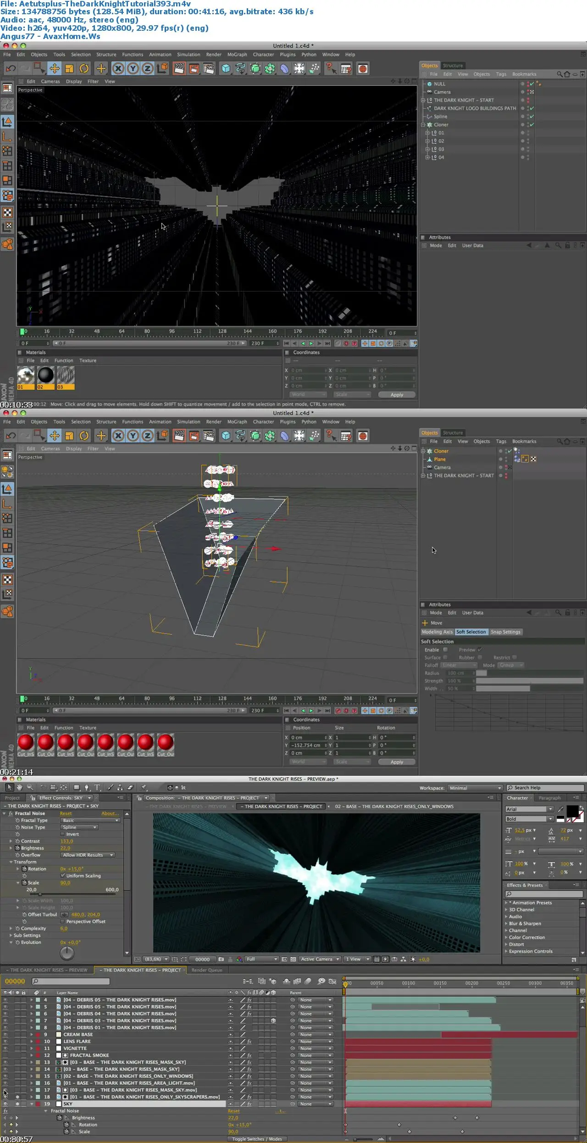Click the Search Help field in After Effects
587x1143 pixels.
(x=544, y=788)
